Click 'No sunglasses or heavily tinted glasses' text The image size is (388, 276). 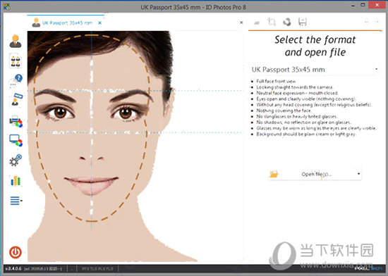pos(297,116)
